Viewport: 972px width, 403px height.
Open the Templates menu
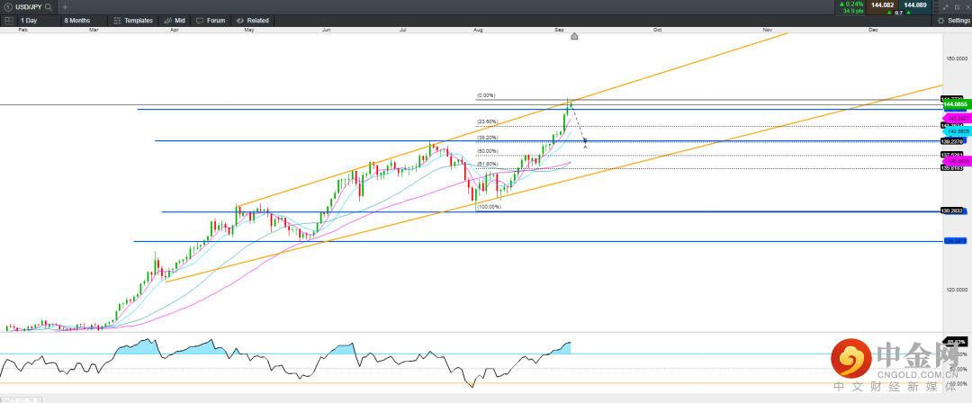(x=134, y=20)
